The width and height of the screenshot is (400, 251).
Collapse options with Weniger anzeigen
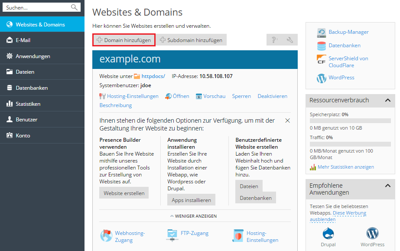pyautogui.click(x=193, y=216)
